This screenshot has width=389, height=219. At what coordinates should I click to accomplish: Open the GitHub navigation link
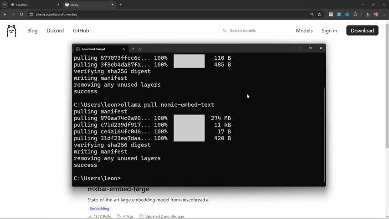point(81,31)
